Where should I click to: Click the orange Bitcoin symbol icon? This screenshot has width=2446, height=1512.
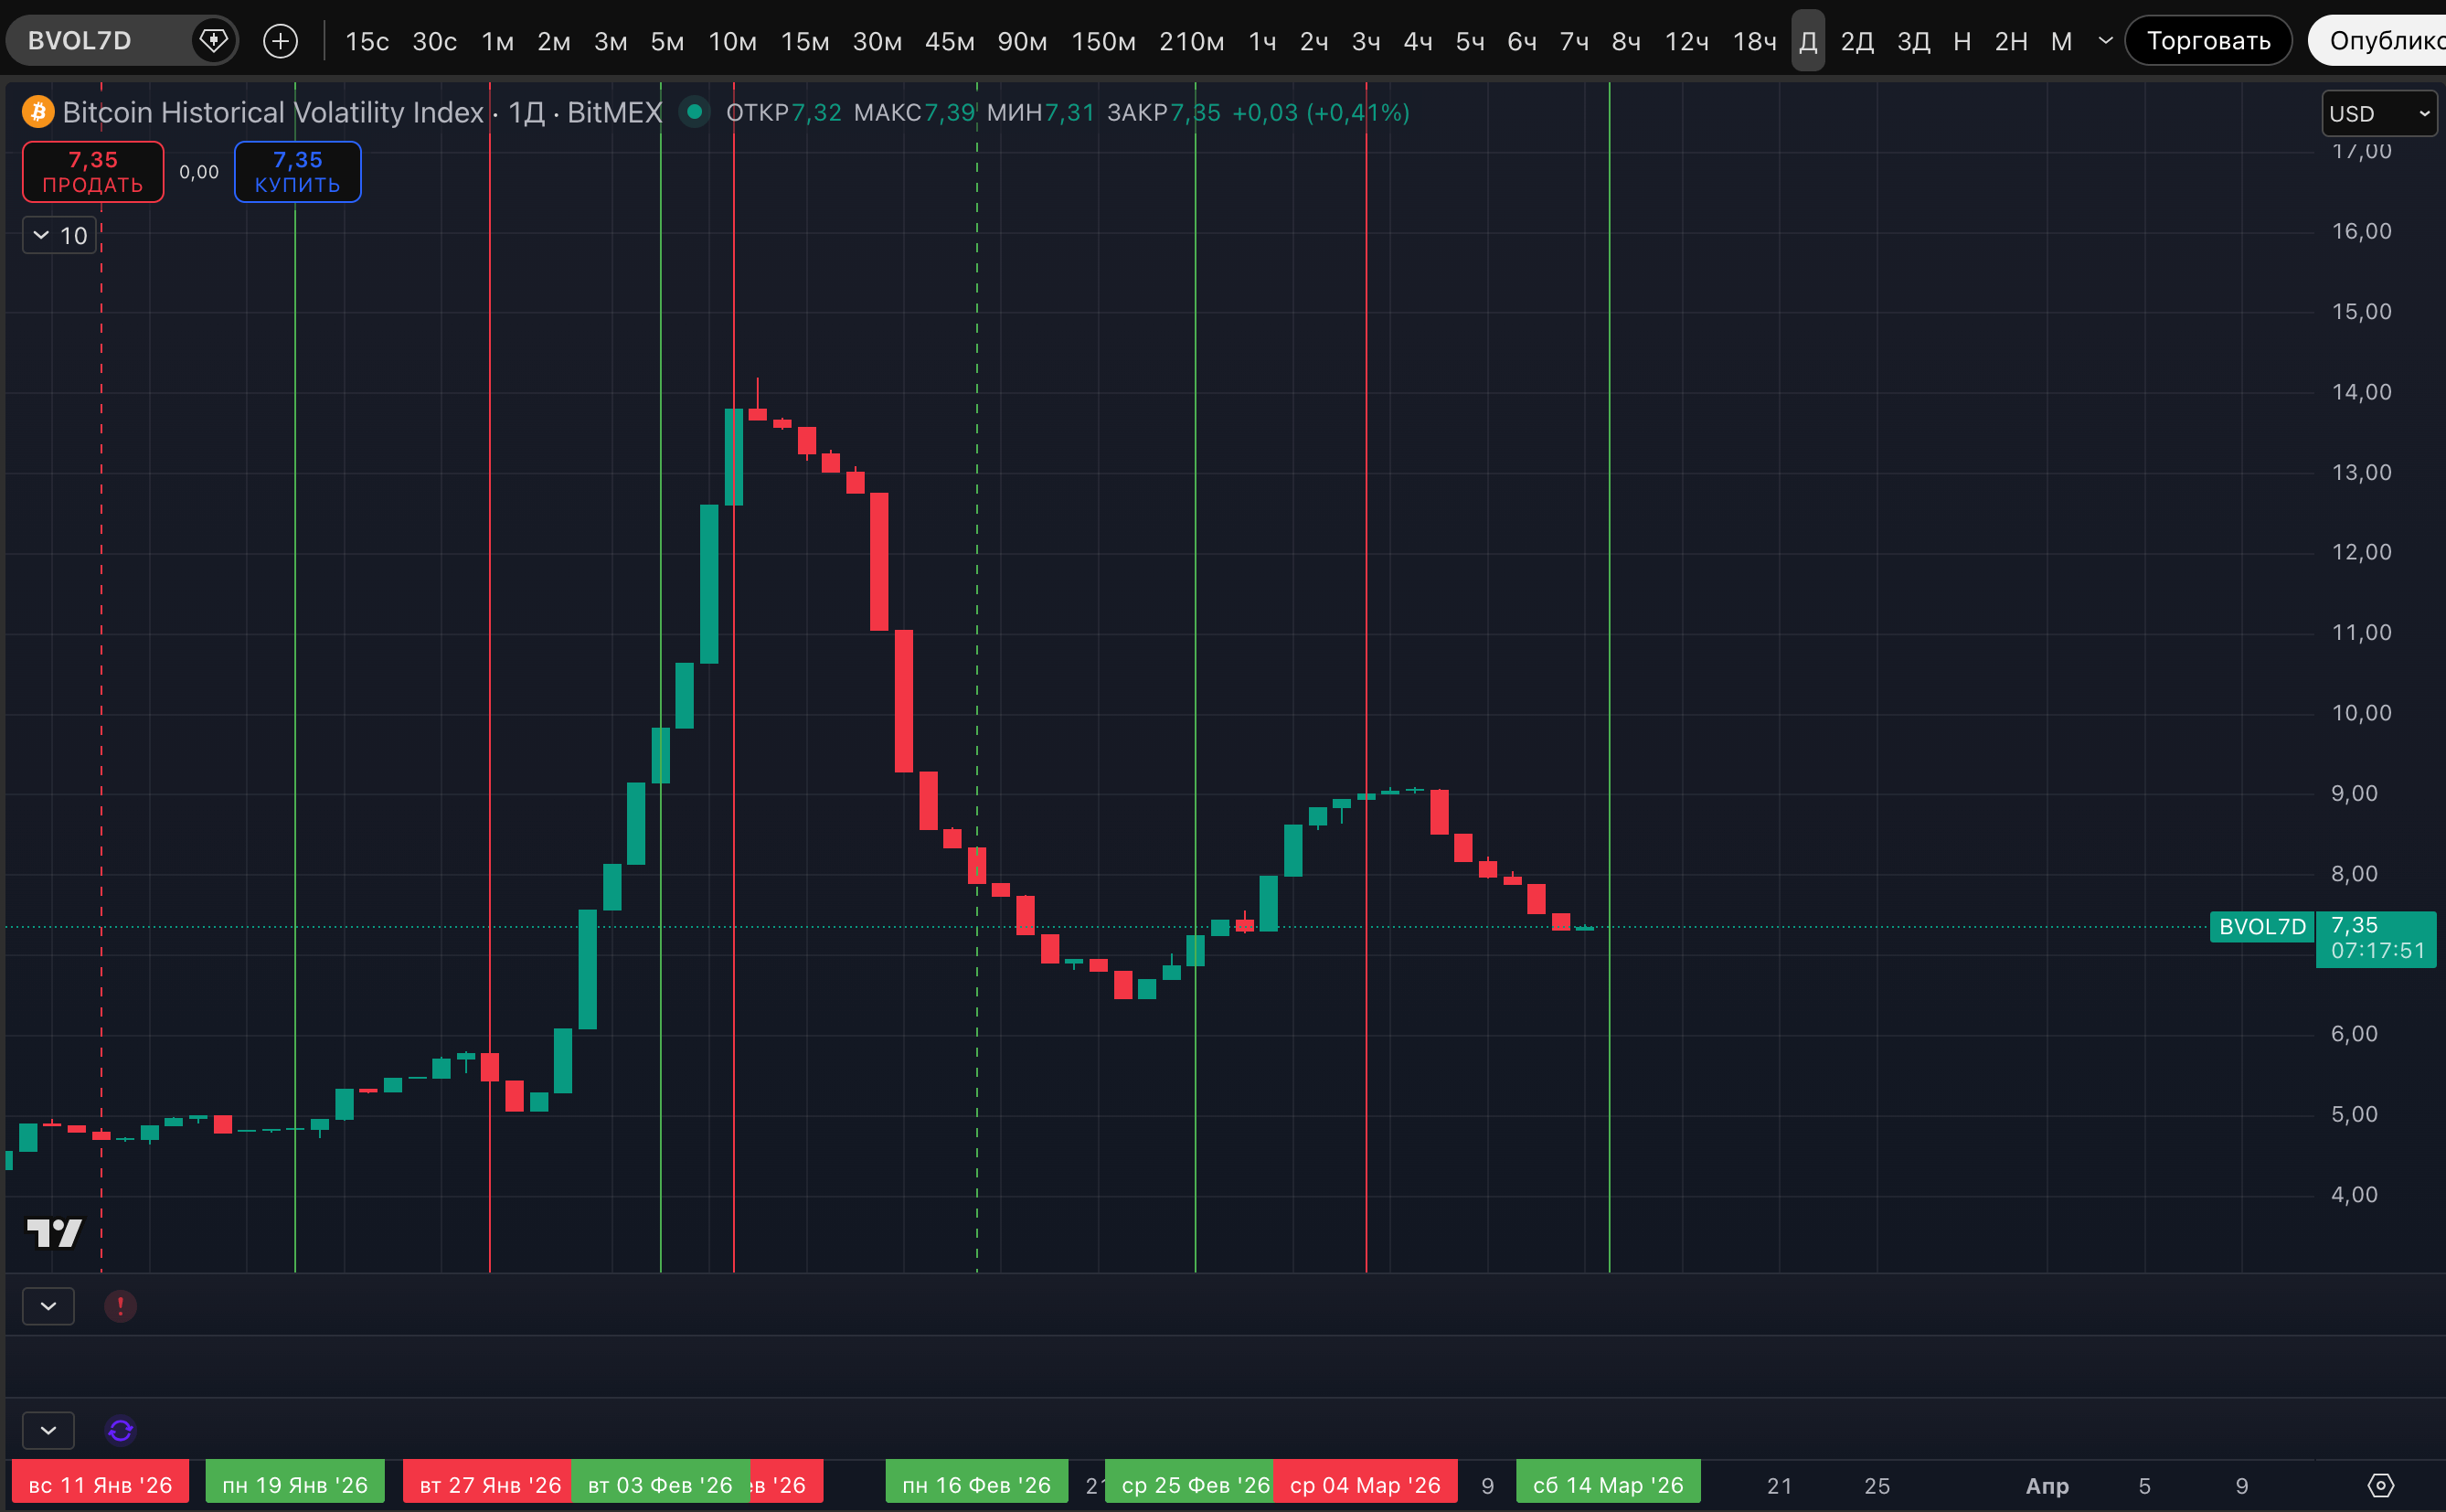click(38, 112)
